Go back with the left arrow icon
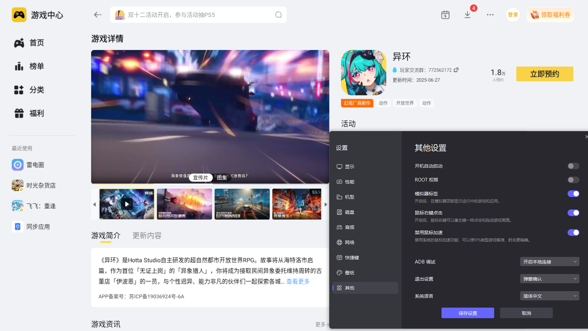 tap(97, 15)
